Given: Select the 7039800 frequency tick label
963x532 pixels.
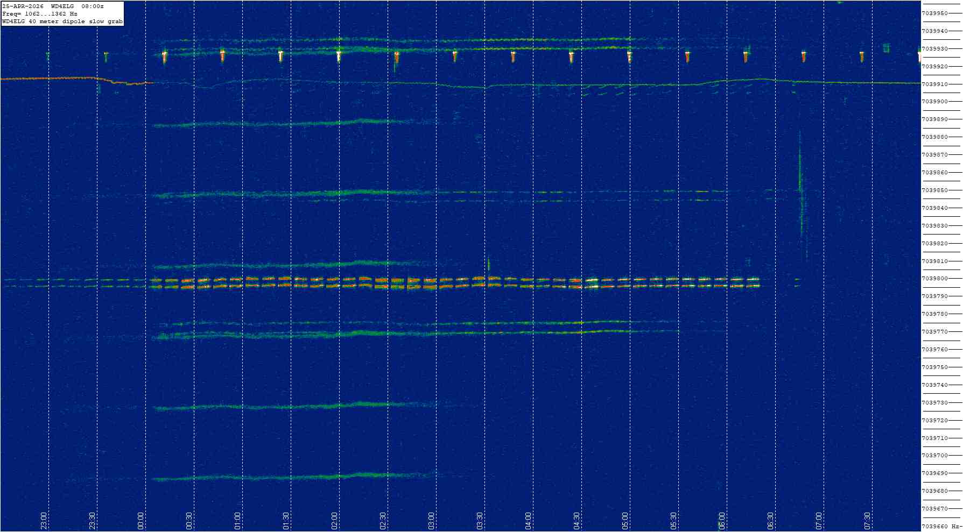Looking at the screenshot, I should [935, 279].
